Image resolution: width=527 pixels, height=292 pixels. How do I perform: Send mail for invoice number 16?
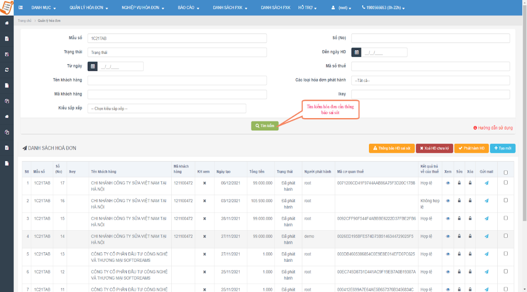coord(486,201)
